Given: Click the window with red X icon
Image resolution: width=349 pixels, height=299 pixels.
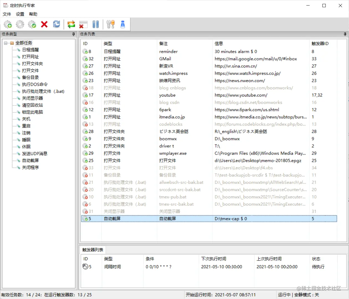Looking at the screenshot, I should coord(83,24).
